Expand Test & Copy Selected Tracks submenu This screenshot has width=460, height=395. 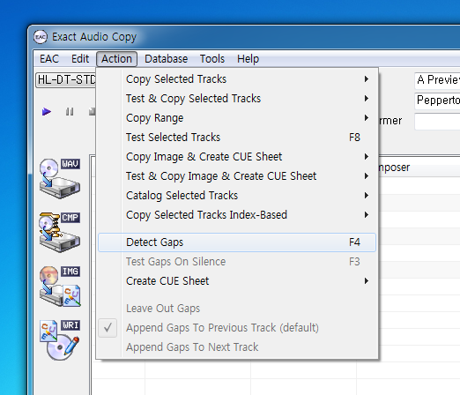click(237, 99)
